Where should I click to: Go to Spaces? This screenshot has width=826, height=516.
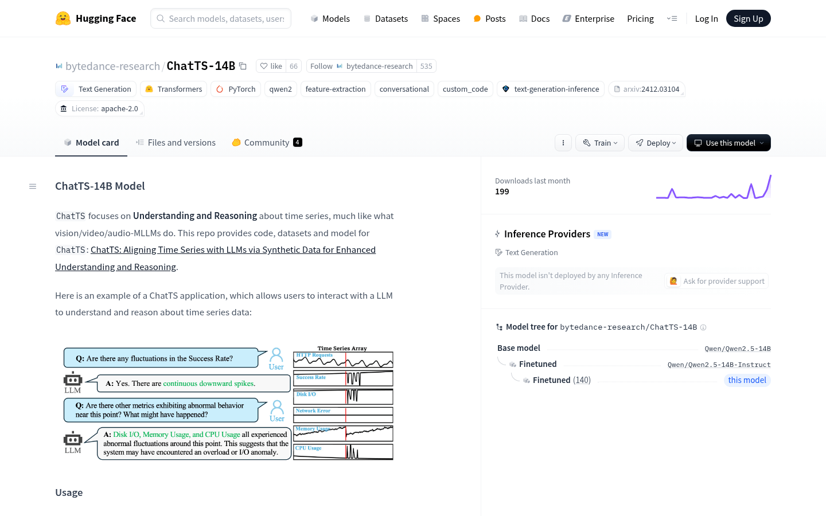441,18
